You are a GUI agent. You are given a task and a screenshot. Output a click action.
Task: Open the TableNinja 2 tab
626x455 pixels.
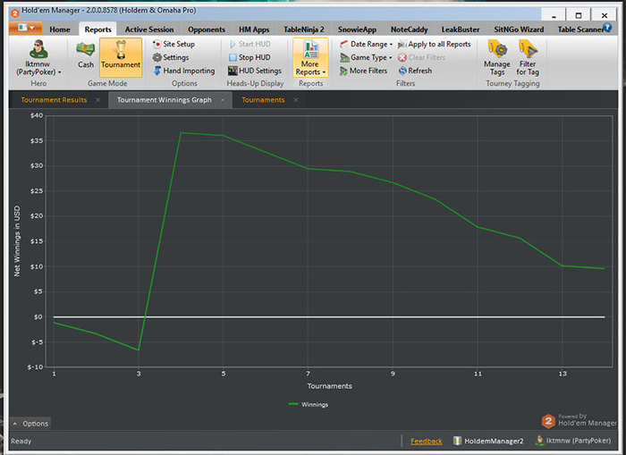[x=304, y=29]
